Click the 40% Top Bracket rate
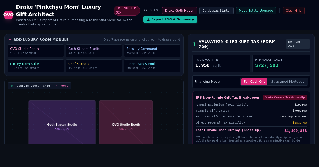The width and height of the screenshot is (319, 167). [293, 117]
